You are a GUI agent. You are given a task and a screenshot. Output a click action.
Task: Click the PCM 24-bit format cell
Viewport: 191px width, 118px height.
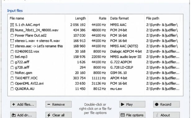pos(118,30)
